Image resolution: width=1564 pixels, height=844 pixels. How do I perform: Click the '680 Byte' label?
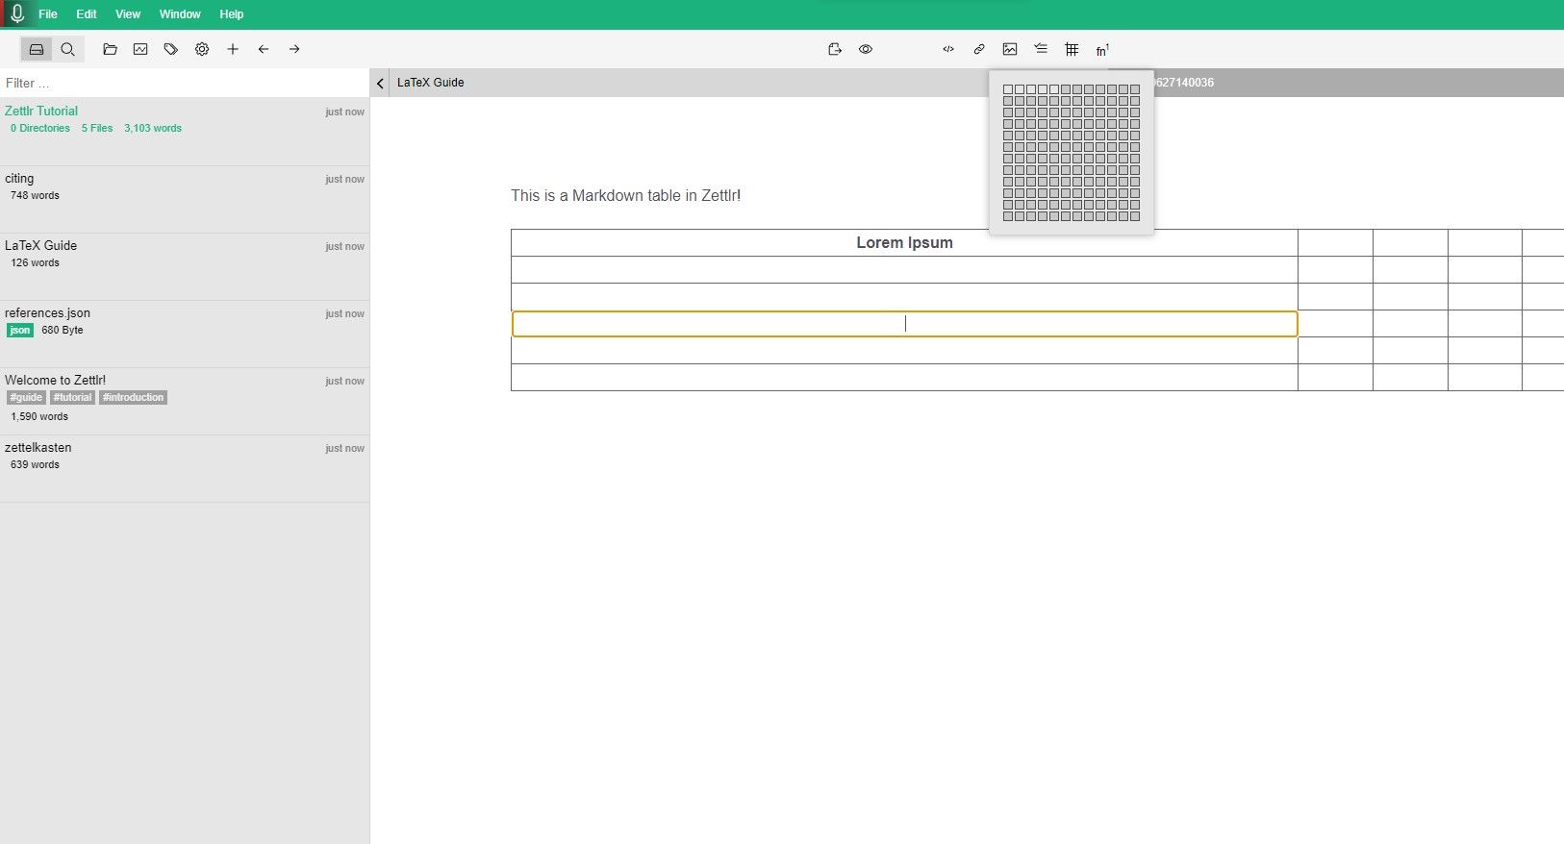(x=63, y=330)
